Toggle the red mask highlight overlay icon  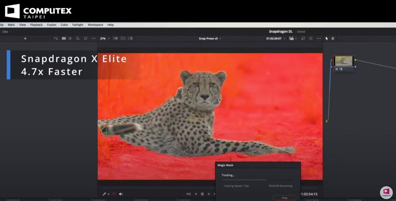[114, 194]
